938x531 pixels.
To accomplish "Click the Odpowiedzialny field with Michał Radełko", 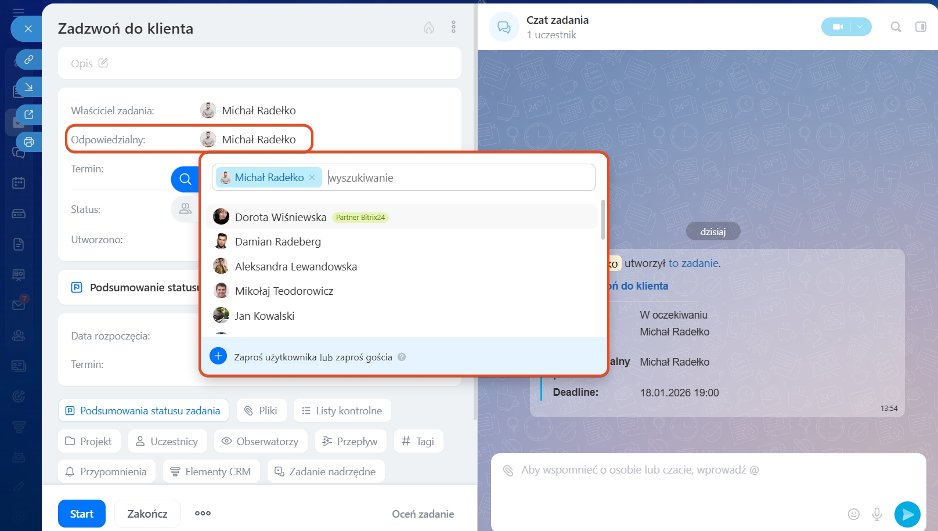I will 189,139.
